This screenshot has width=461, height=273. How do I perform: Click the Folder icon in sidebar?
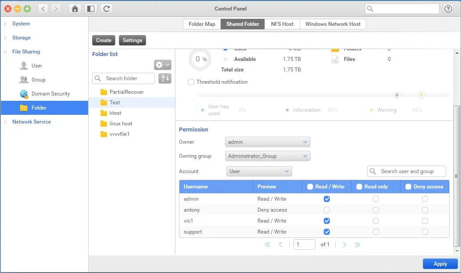pyautogui.click(x=24, y=108)
